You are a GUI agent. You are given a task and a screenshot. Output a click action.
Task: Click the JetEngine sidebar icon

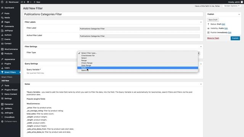[x=2, y=113]
